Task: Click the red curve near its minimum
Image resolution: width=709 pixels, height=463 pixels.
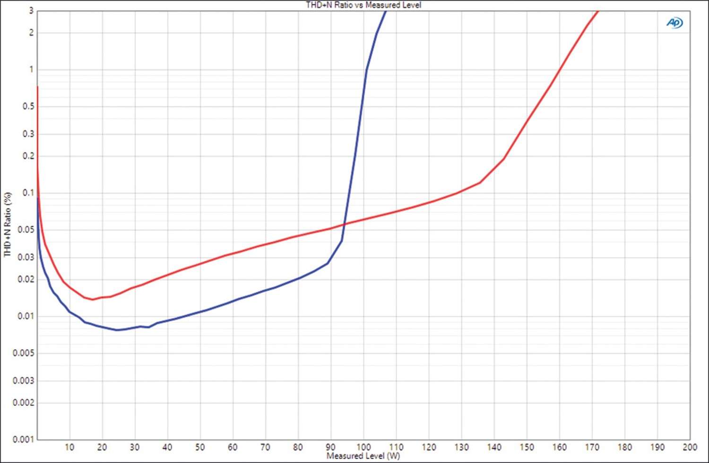Action: click(x=93, y=300)
